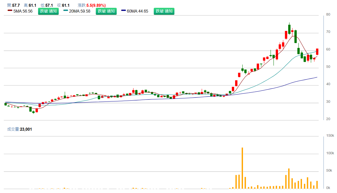This screenshot has height=193, width=337.
Task: Click the 60MA navy legend swatch
Action: [x=124, y=10]
